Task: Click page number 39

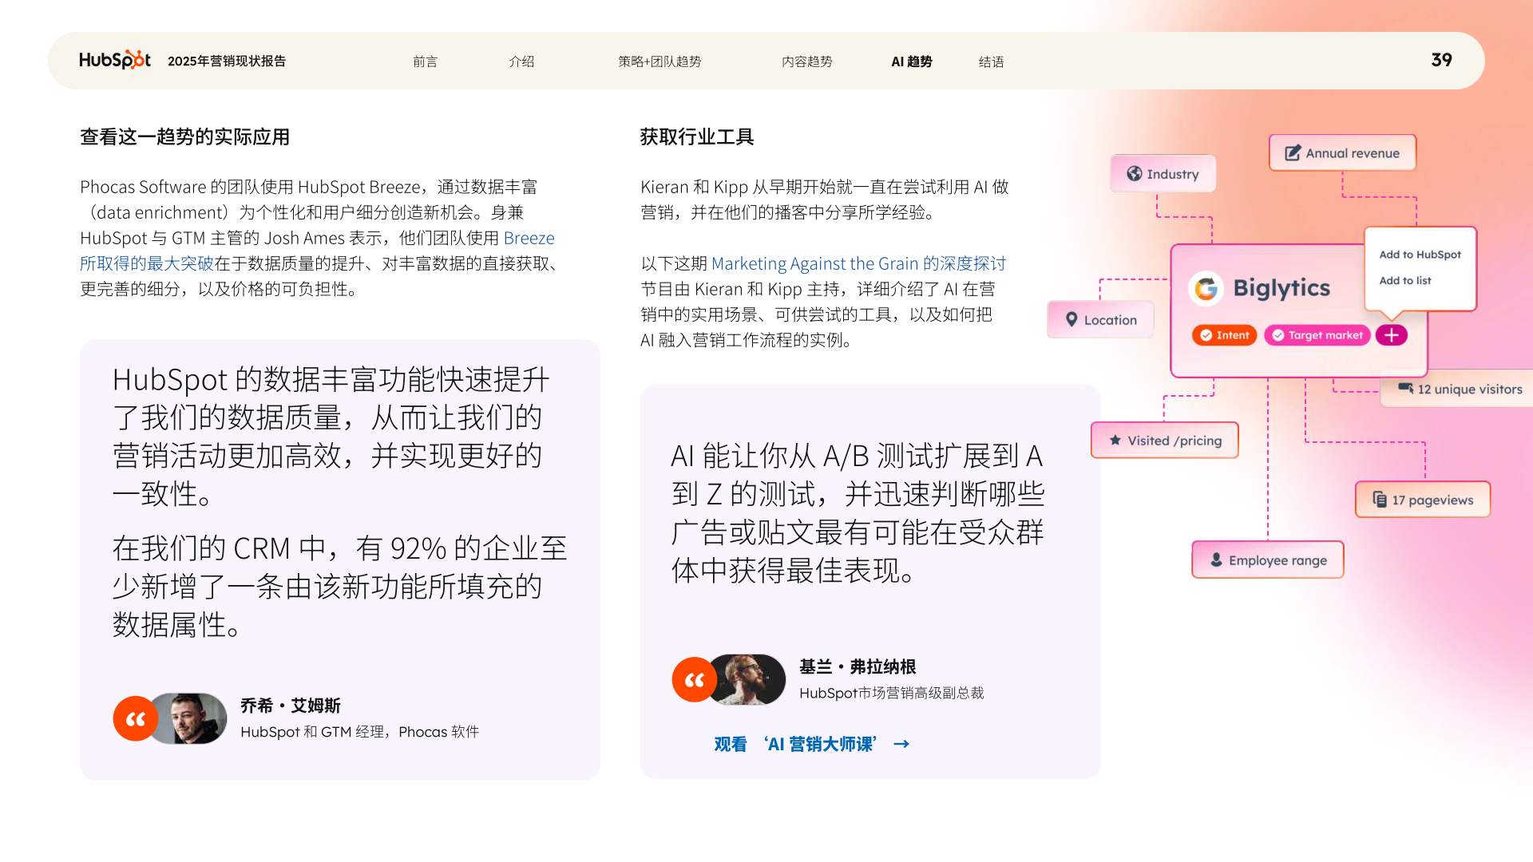Action: coord(1441,60)
